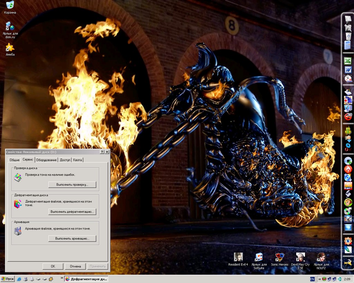Image resolution: width=354 pixels, height=283 pixels.
Task: Select the Квота tab
Action: click(x=77, y=160)
